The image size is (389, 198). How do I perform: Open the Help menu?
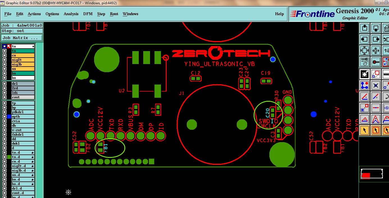tap(279, 14)
